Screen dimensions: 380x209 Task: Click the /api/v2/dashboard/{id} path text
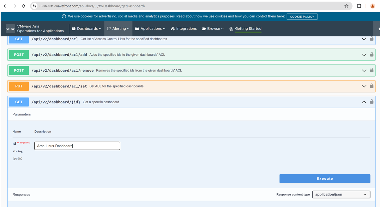tap(56, 102)
